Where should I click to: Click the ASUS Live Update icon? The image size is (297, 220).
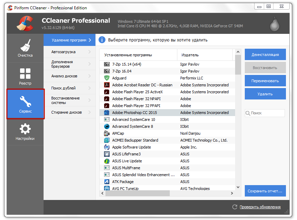pos(107,161)
